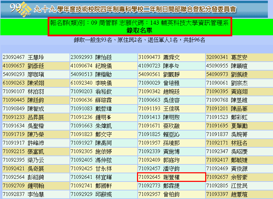Select cell 71092171 林冠名
Viewport: 273px width, 199px height.
coord(239,143)
